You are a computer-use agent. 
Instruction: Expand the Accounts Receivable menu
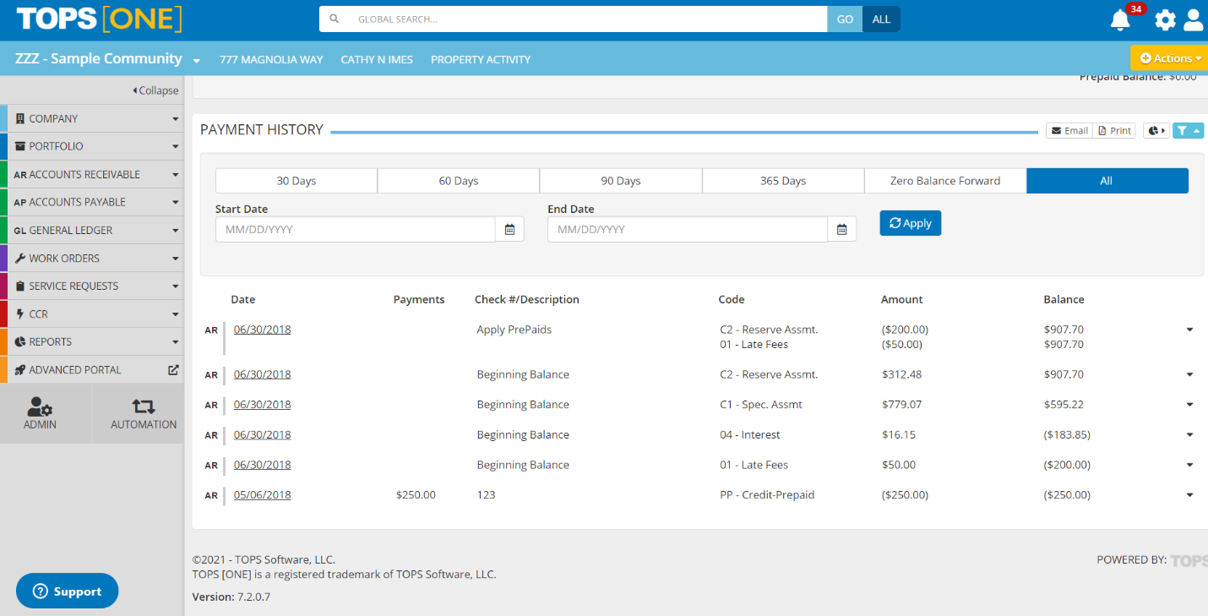tap(93, 174)
